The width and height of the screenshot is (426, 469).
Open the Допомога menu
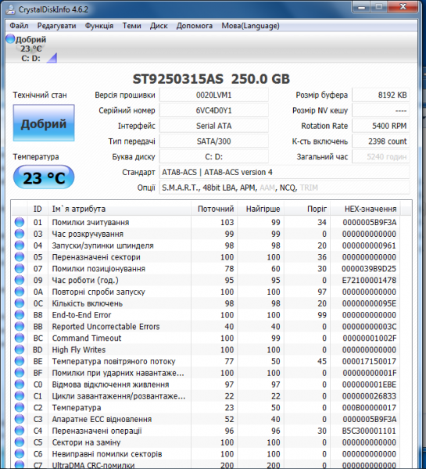point(195,26)
